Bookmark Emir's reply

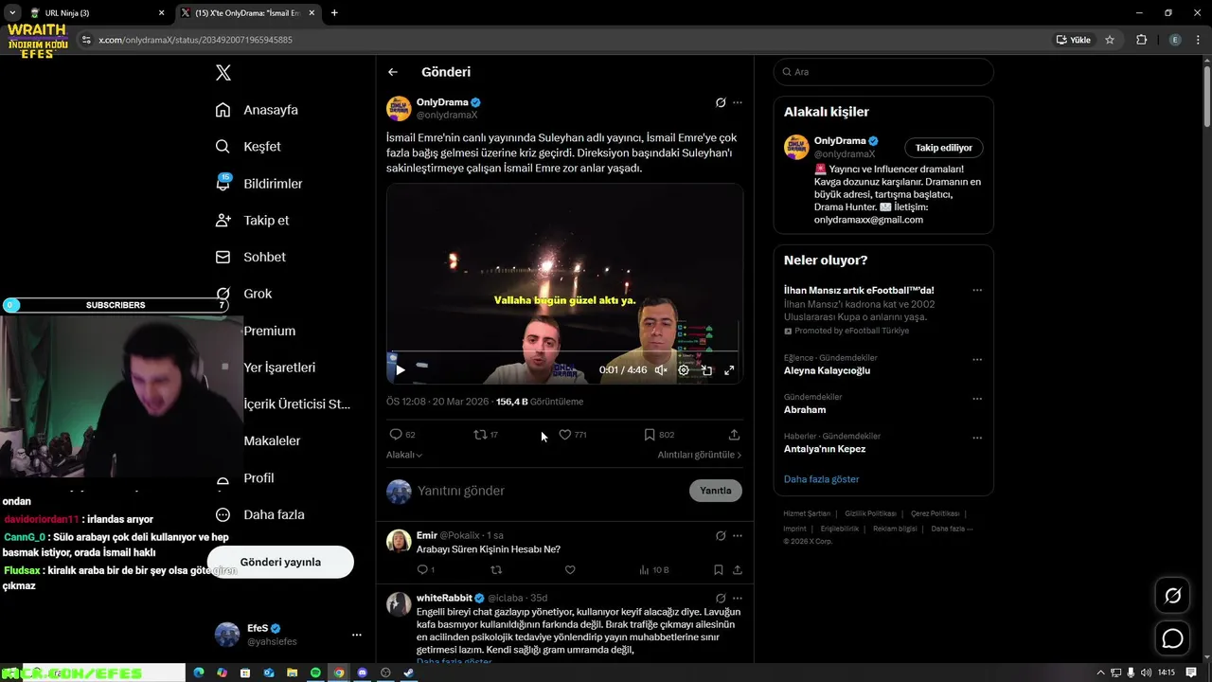[x=719, y=570]
